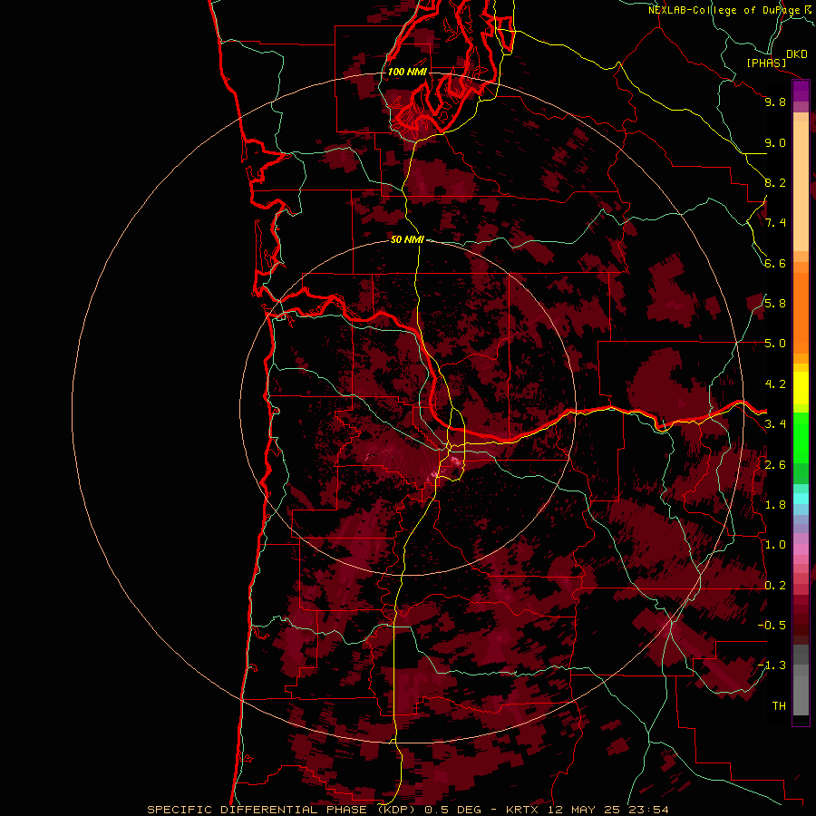Pick the purple top segment of the color bar
816x816 pixels.
(801, 91)
